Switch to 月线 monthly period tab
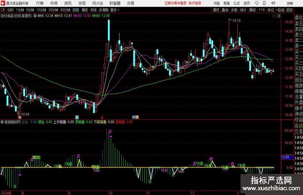 tap(94, 10)
